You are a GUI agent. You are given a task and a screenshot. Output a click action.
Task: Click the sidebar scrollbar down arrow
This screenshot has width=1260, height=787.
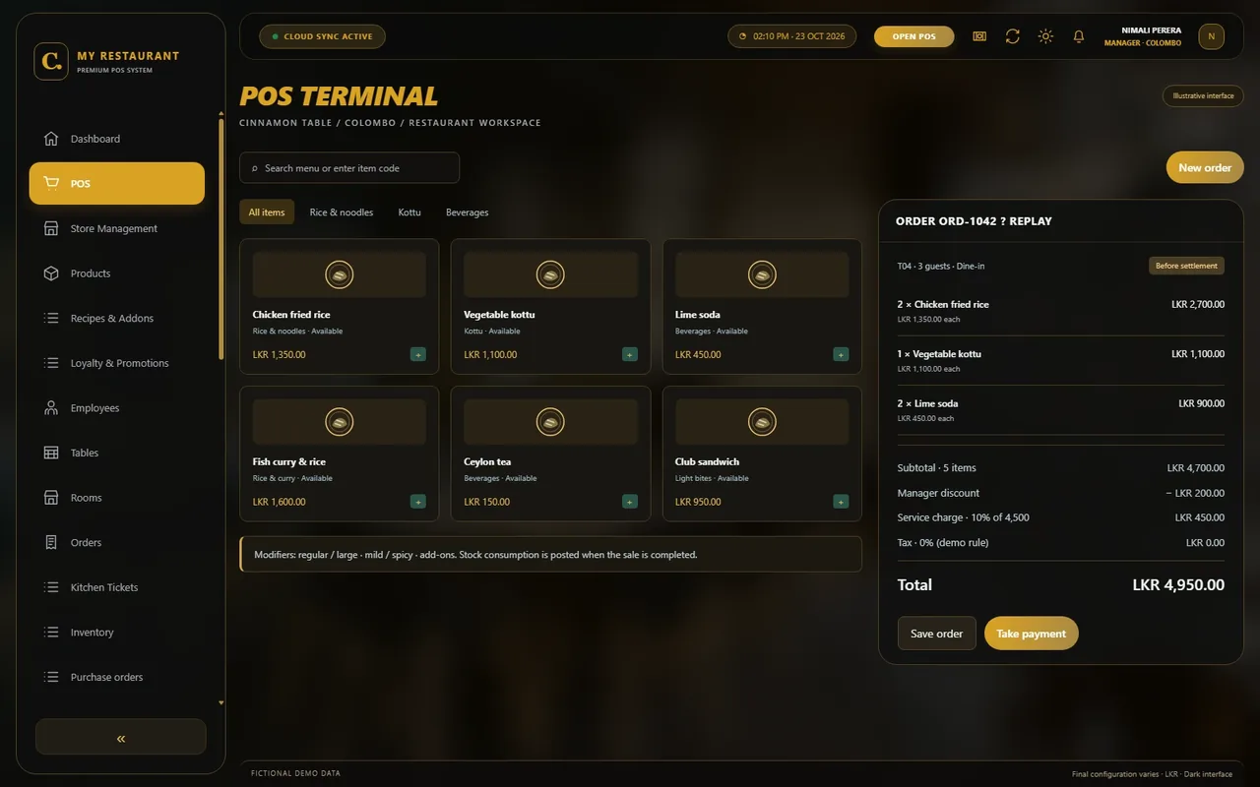(220, 703)
